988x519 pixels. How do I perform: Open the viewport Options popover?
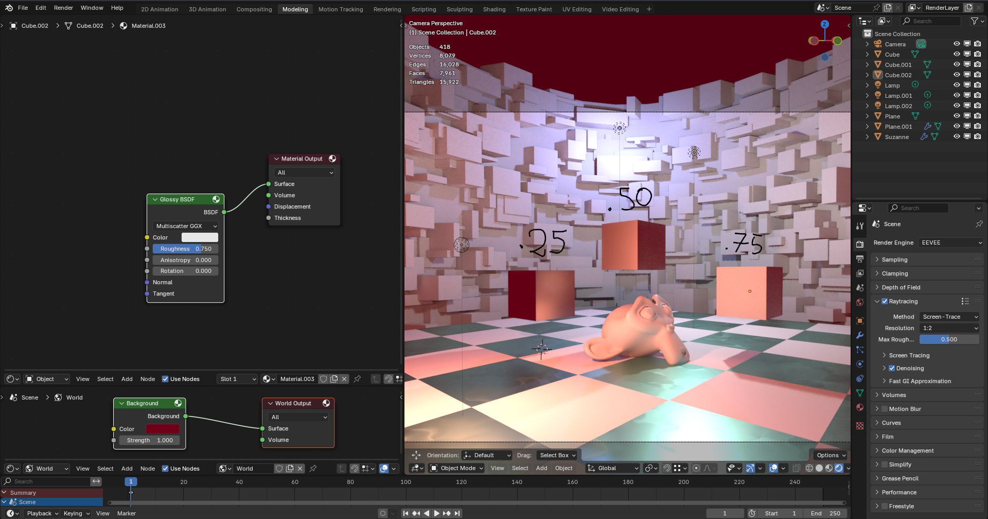tap(831, 455)
